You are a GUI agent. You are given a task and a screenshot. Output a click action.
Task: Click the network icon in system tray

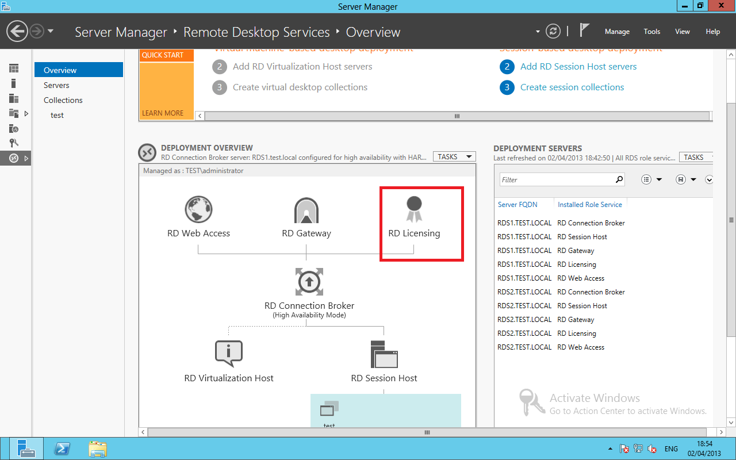point(638,448)
